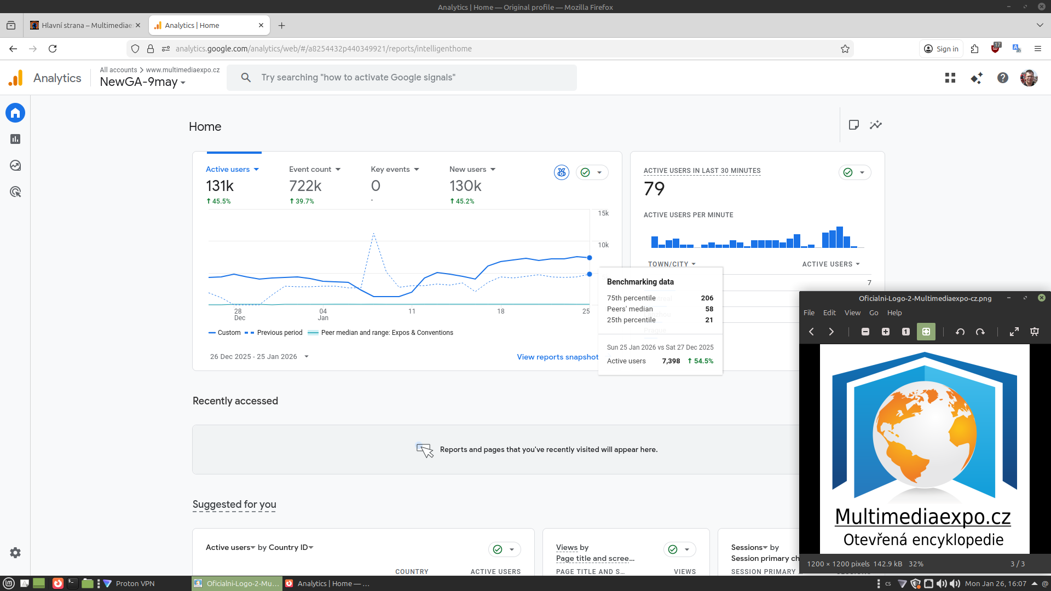The image size is (1051, 591).
Task: Open the Explore icon in left sidebar
Action: click(x=15, y=165)
